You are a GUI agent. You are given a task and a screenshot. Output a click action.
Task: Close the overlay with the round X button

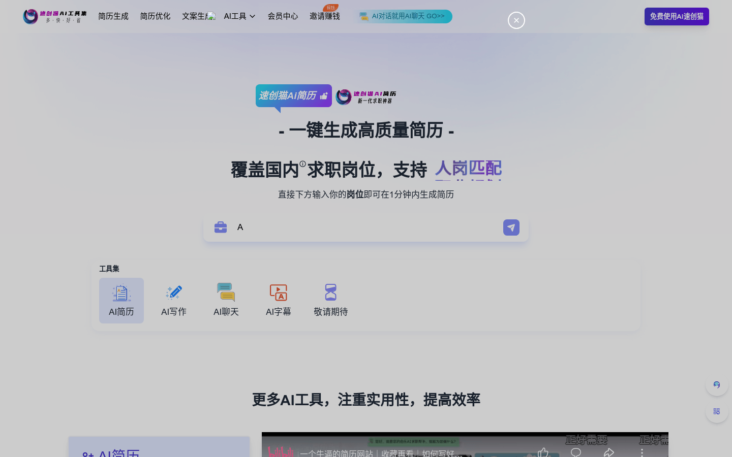tap(516, 20)
